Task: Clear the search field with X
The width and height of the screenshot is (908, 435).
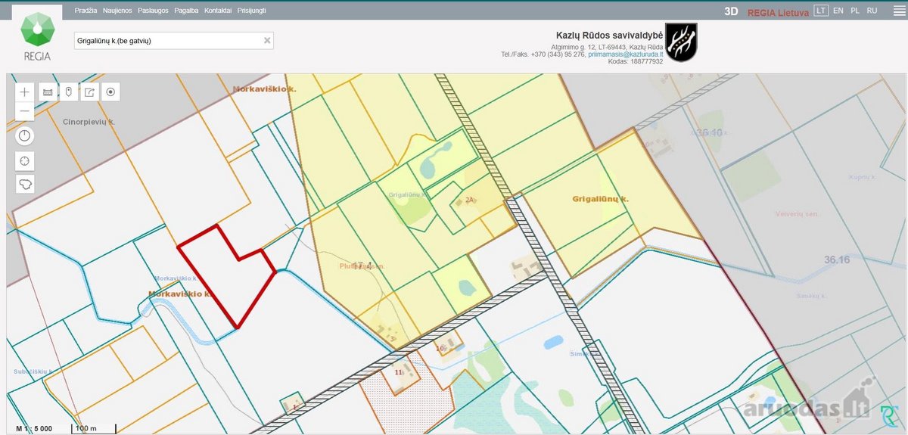Action: 267,41
